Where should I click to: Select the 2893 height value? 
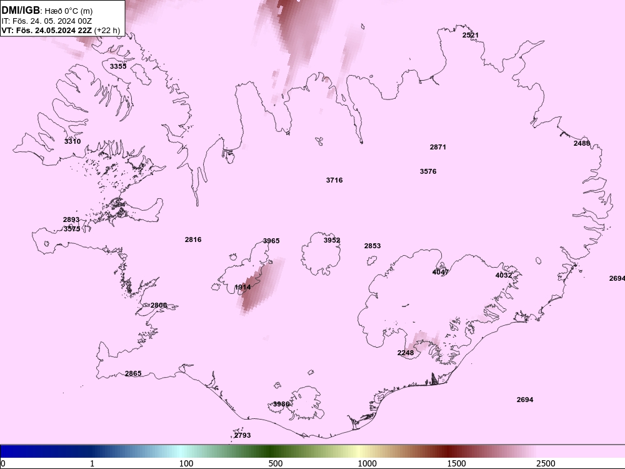[71, 219]
